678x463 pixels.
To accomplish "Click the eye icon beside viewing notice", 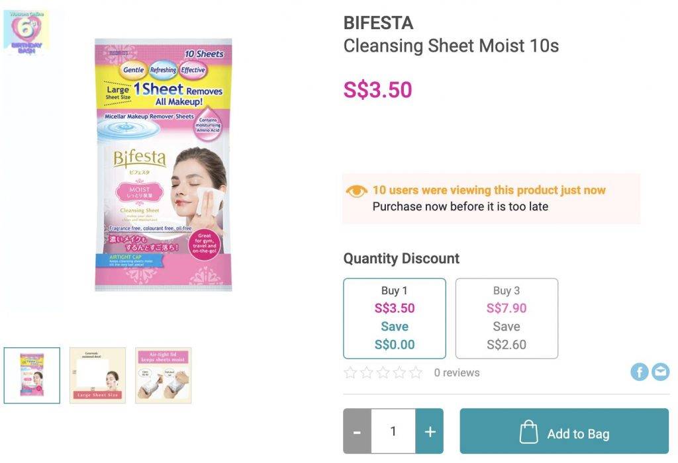I will (356, 191).
